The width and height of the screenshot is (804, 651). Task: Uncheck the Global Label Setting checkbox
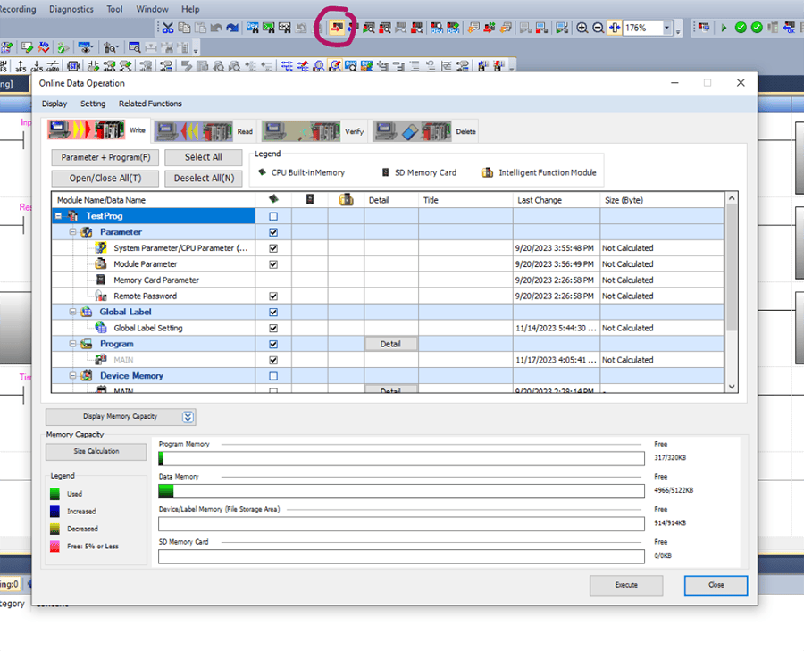pyautogui.click(x=273, y=328)
